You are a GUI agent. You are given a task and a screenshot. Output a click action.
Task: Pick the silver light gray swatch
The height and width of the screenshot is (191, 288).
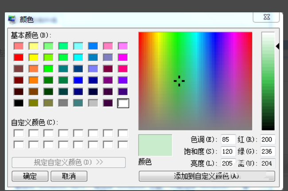click(93, 103)
